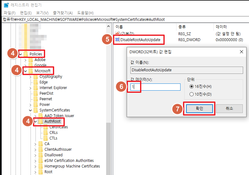Screen dimensions: 249x175
Task: Expand the Disallowed tree node
Action: [35, 155]
